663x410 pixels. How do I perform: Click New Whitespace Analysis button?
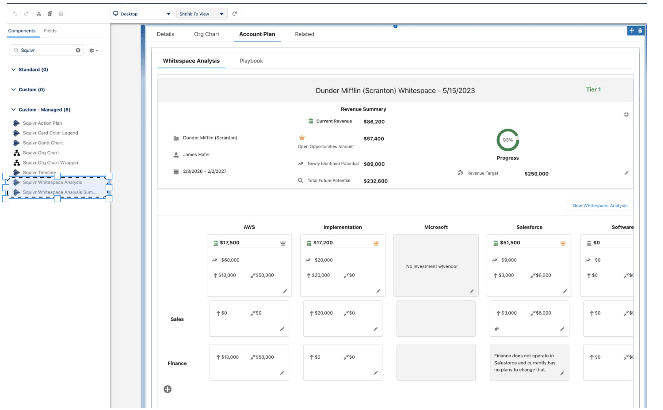pyautogui.click(x=600, y=206)
